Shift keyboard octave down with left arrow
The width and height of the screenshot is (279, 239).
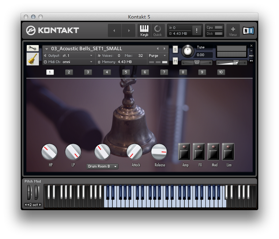point(26,205)
